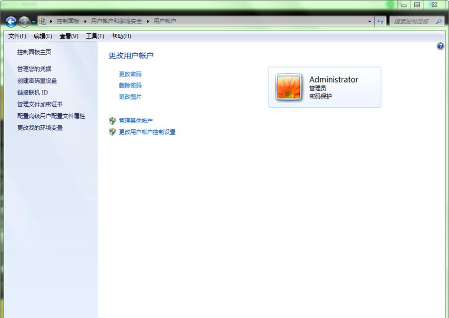Screen dimensions: 449x318
Task: Click the shield icon beside 更改用户帐户控制设置
Action: point(112,132)
